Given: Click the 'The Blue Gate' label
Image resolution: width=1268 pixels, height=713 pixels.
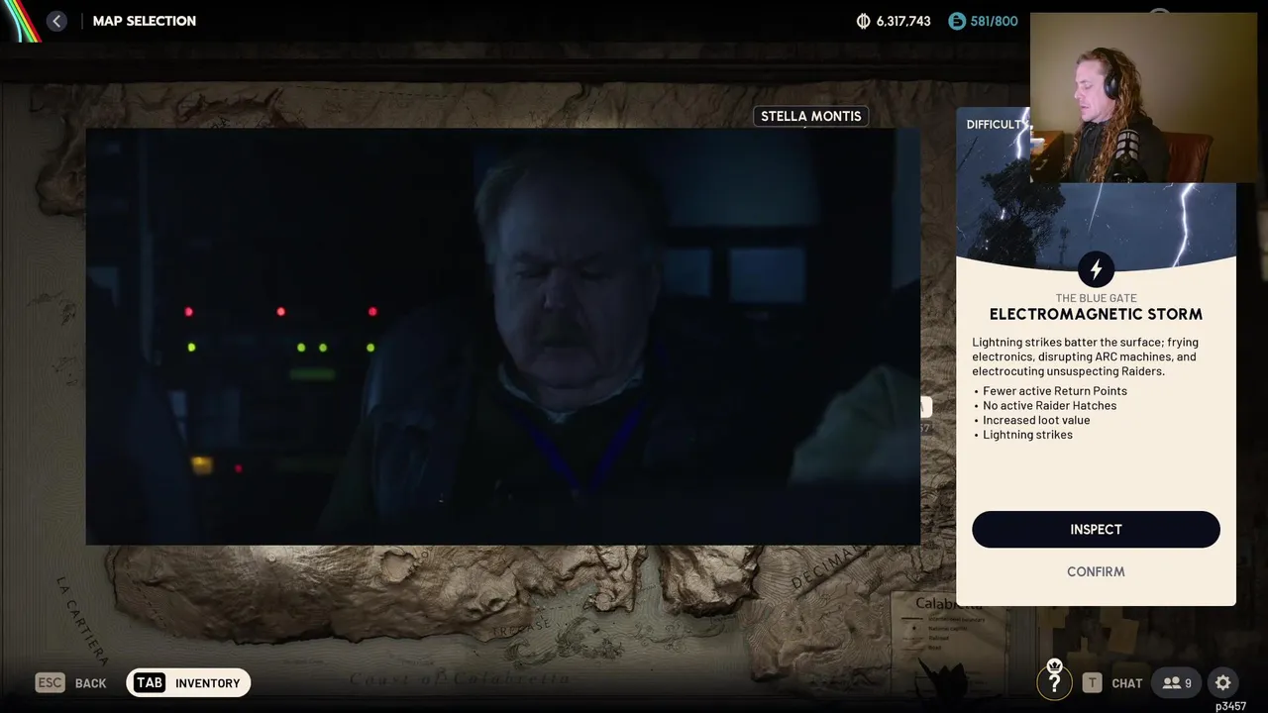Looking at the screenshot, I should (x=1096, y=298).
